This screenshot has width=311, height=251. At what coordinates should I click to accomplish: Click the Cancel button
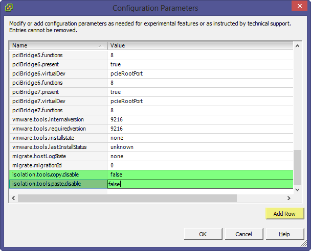244,234
